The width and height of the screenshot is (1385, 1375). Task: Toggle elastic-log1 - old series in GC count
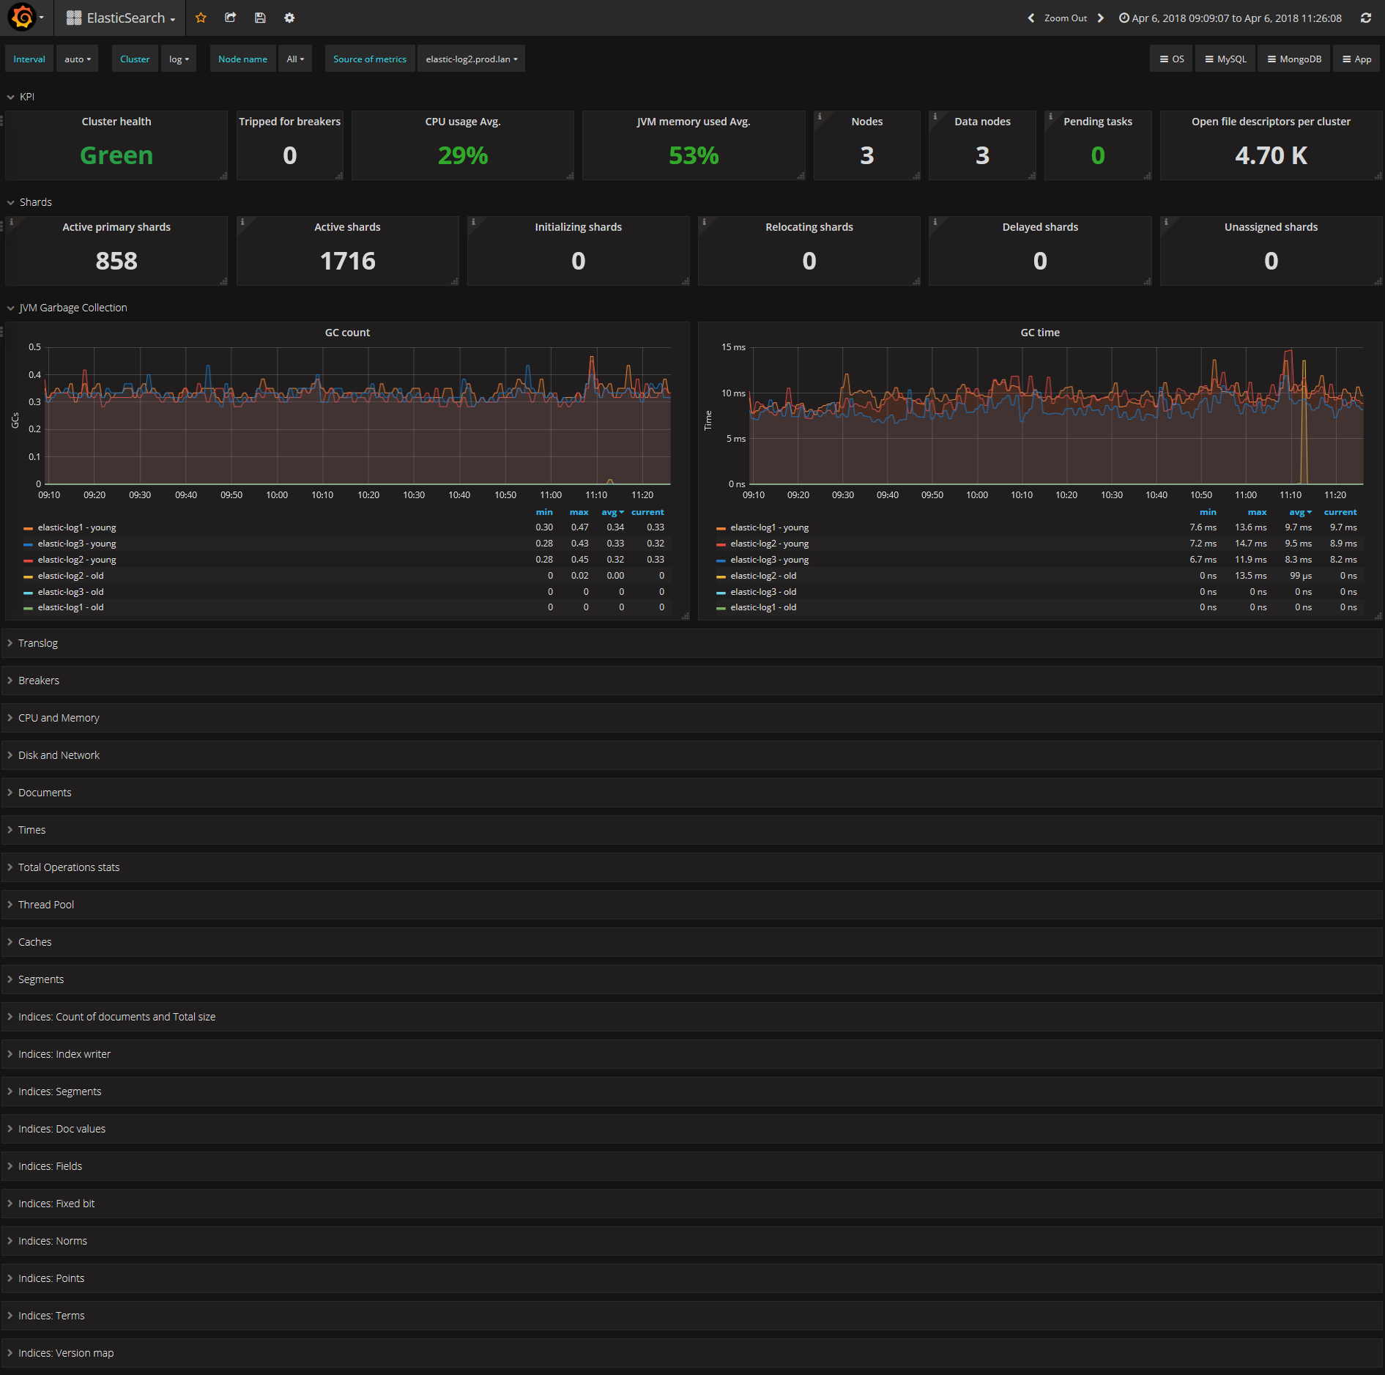pyautogui.click(x=70, y=607)
